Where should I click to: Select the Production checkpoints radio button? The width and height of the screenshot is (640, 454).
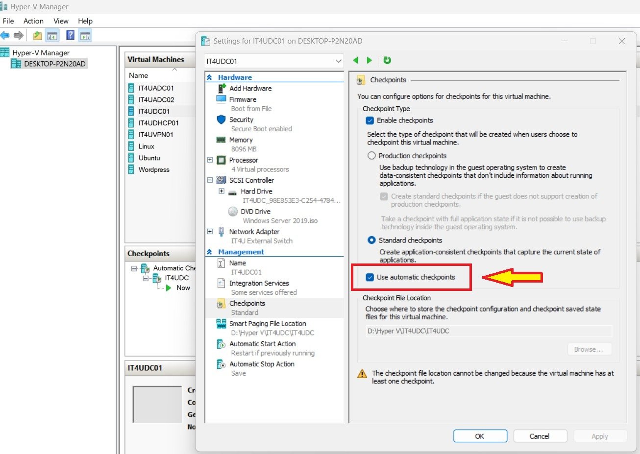(x=371, y=156)
